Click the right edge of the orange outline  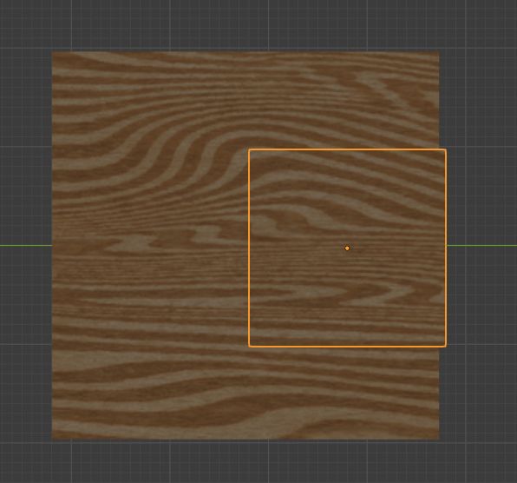coord(446,248)
